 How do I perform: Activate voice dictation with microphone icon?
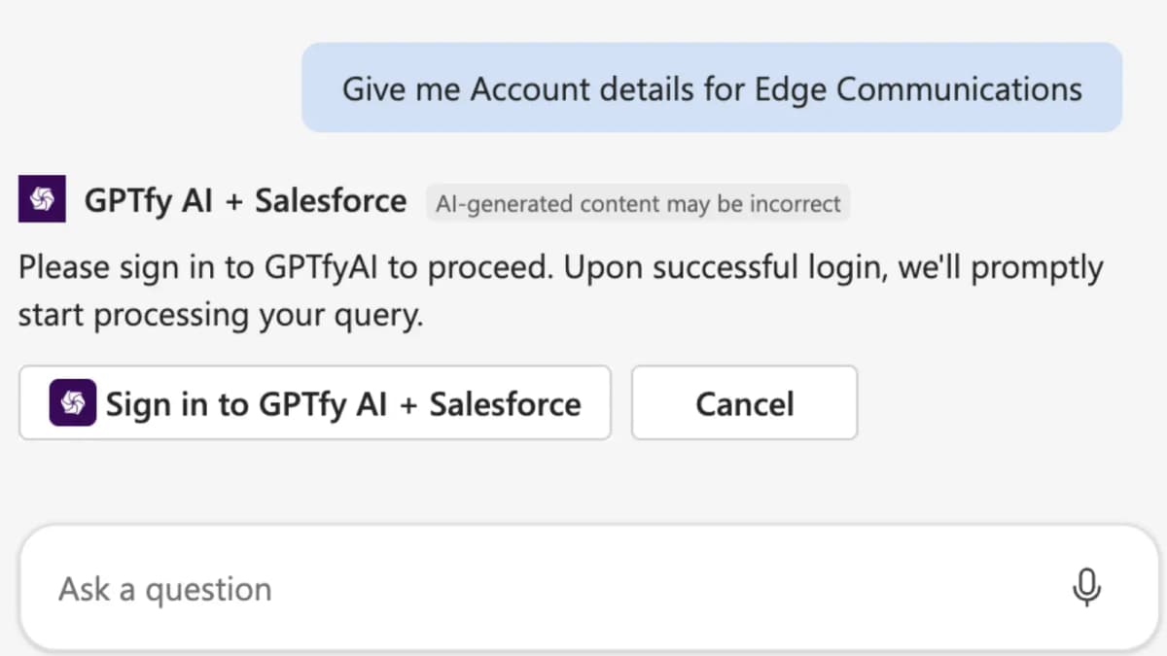pos(1086,587)
